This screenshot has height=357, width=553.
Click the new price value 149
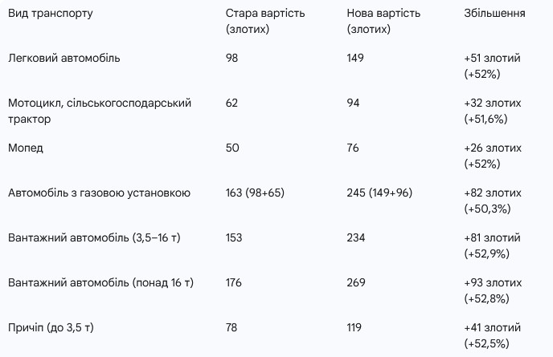coord(355,58)
